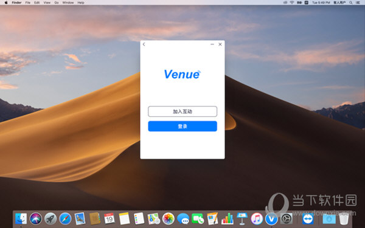Open Numbers bar chart icon in Dock
The height and width of the screenshot is (228, 365).
228,219
